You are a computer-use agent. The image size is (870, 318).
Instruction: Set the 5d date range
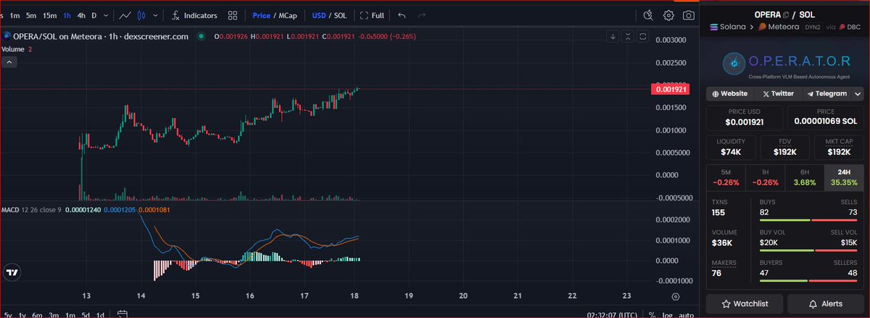86,314
